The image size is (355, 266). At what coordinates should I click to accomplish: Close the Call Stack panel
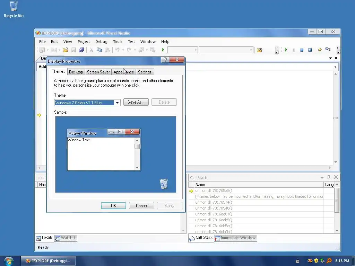(x=336, y=177)
